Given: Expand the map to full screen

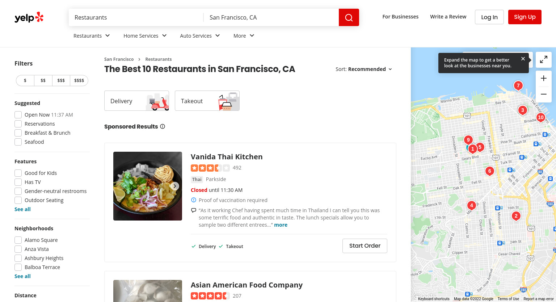Looking at the screenshot, I should coord(544,60).
